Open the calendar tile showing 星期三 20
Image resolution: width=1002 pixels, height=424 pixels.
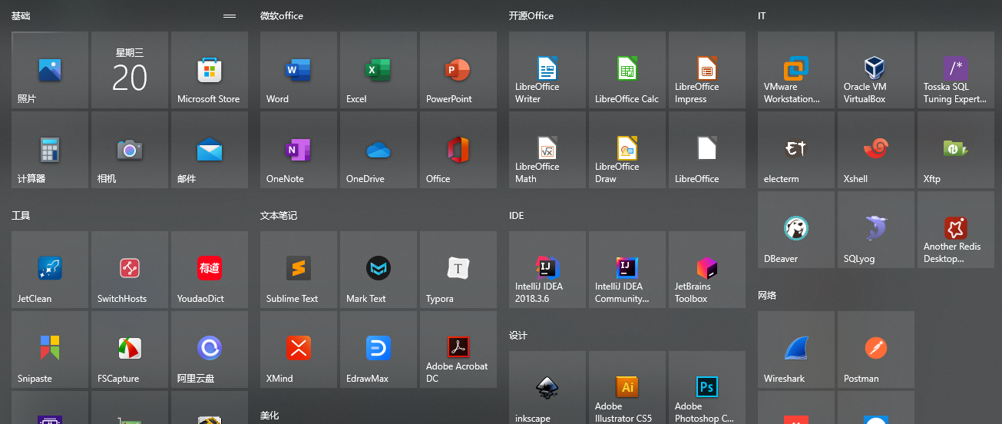[130, 70]
